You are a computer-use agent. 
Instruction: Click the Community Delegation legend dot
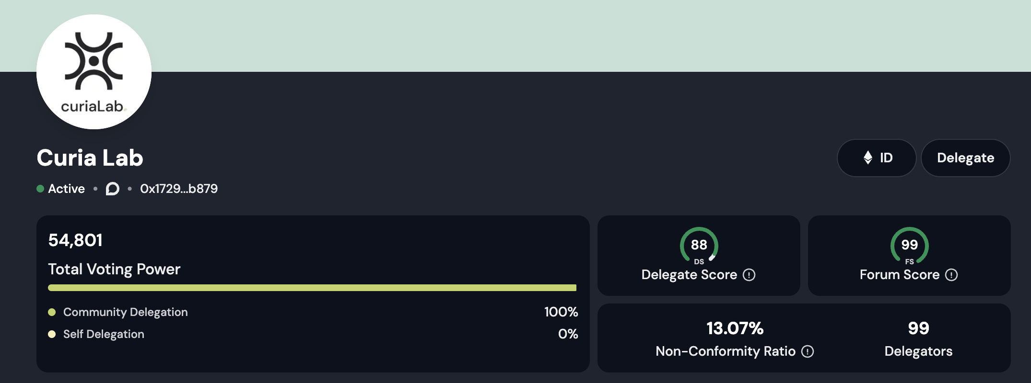(52, 312)
